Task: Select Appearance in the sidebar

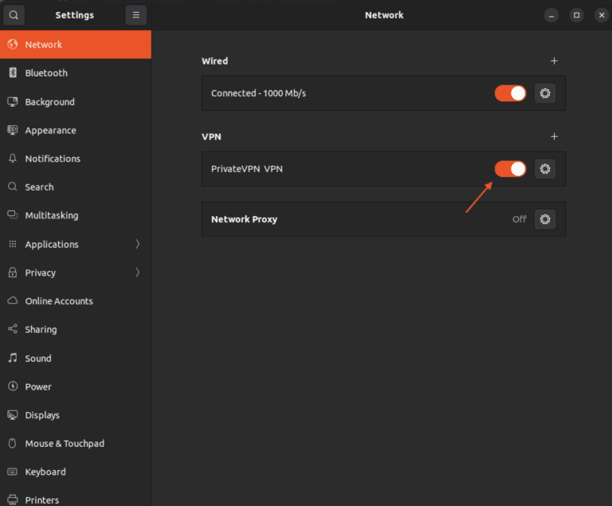Action: coord(50,130)
